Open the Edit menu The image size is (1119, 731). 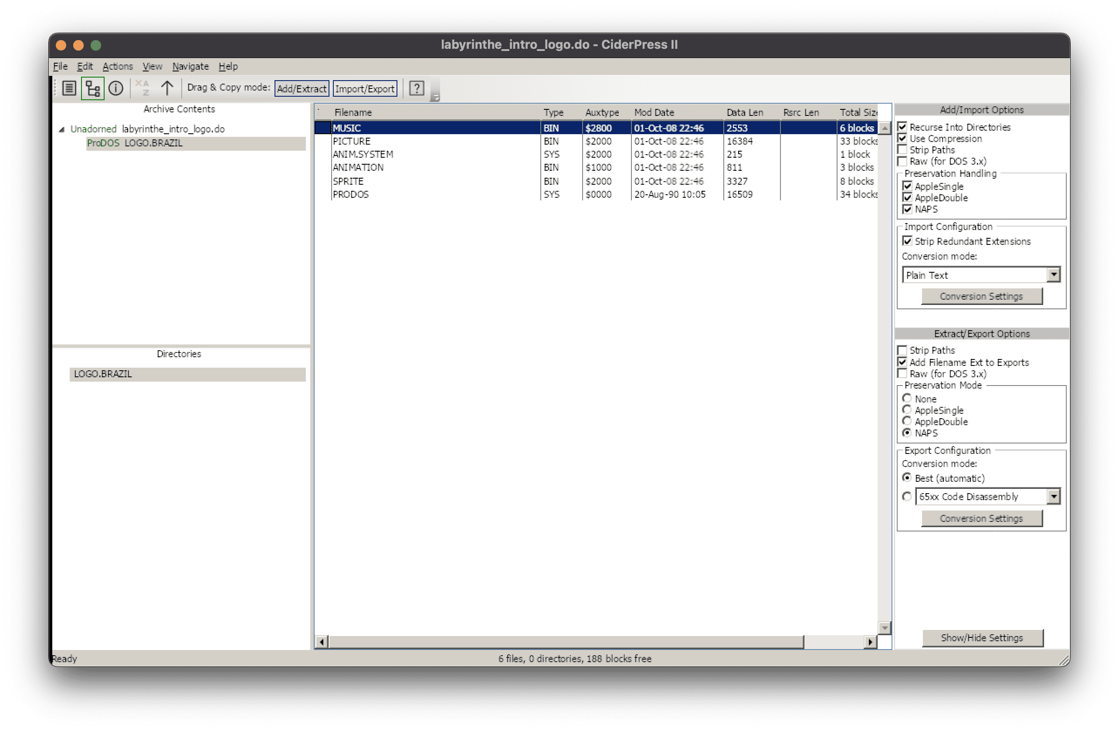coord(85,66)
